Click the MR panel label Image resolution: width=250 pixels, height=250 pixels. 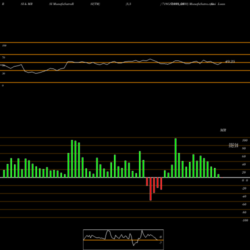tap(223, 130)
